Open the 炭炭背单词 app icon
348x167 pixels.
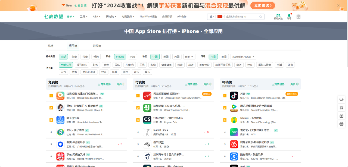point(147,156)
